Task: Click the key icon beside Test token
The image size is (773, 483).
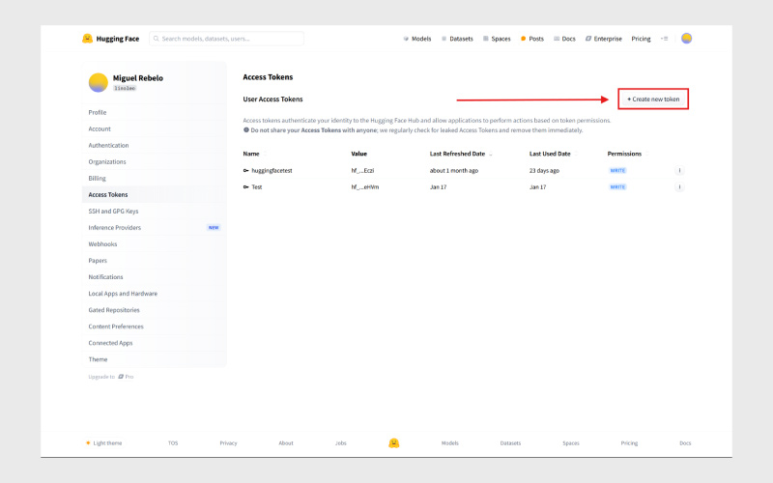Action: coord(246,186)
